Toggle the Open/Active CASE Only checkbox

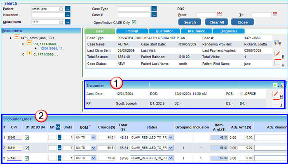(133, 22)
